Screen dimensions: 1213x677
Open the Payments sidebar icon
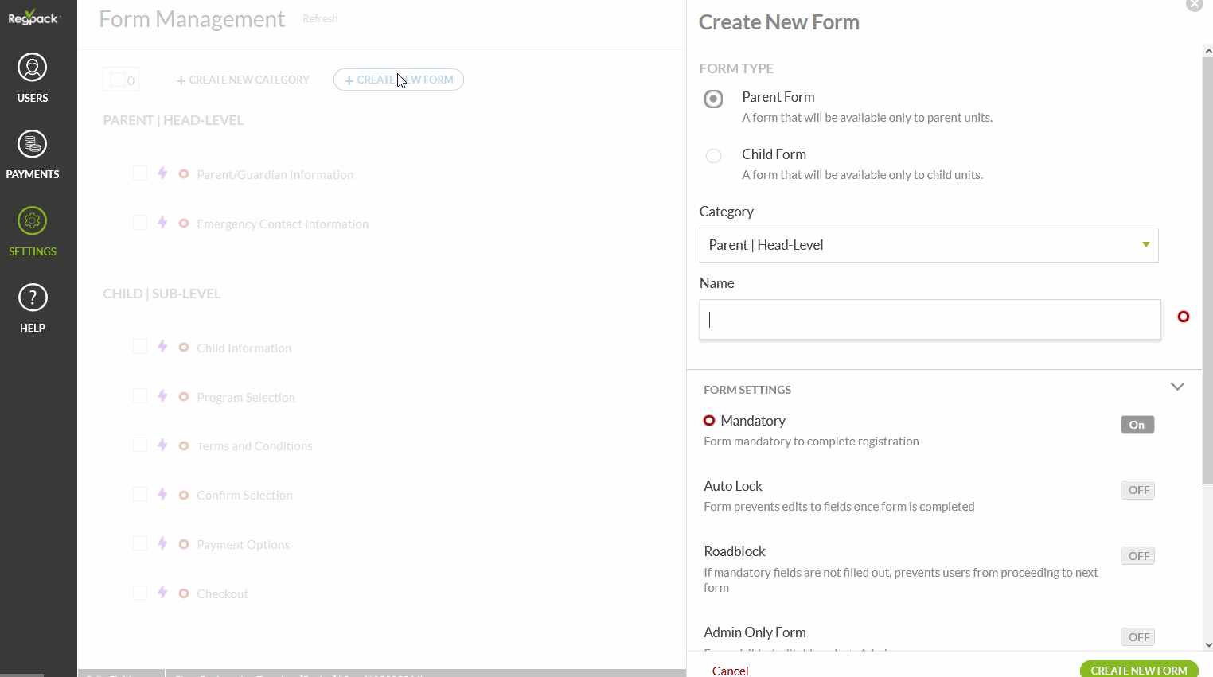pyautogui.click(x=33, y=145)
